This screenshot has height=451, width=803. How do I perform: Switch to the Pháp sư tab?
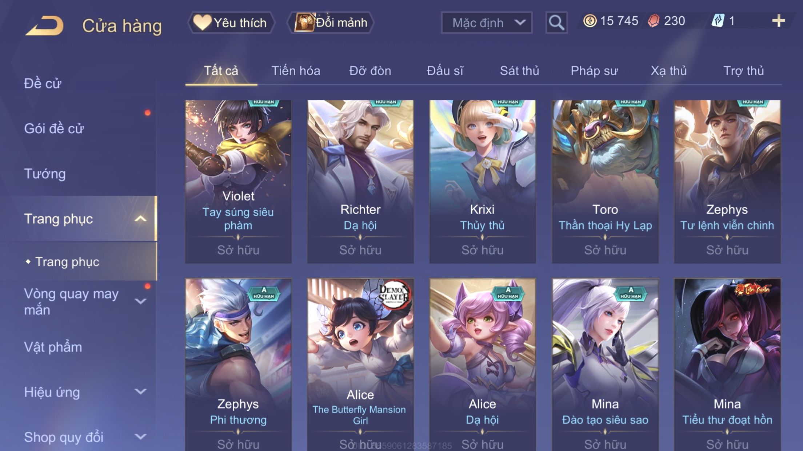(x=594, y=70)
